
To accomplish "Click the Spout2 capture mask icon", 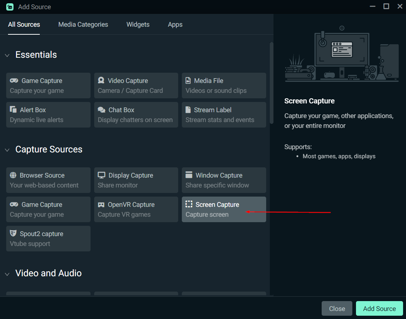I will tap(13, 233).
